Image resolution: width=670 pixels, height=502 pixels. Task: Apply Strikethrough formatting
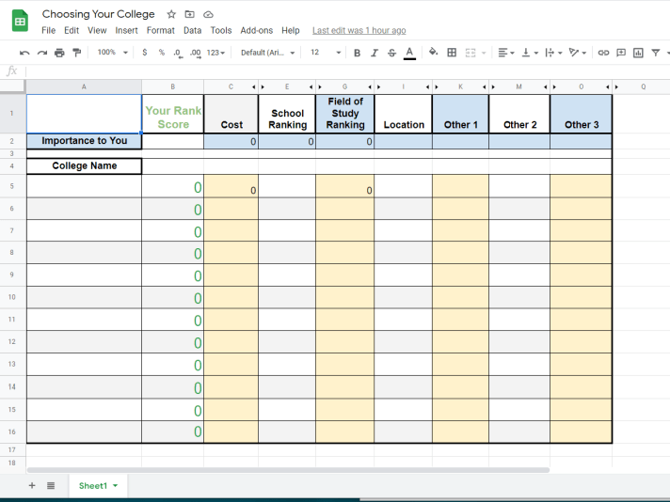tap(391, 53)
